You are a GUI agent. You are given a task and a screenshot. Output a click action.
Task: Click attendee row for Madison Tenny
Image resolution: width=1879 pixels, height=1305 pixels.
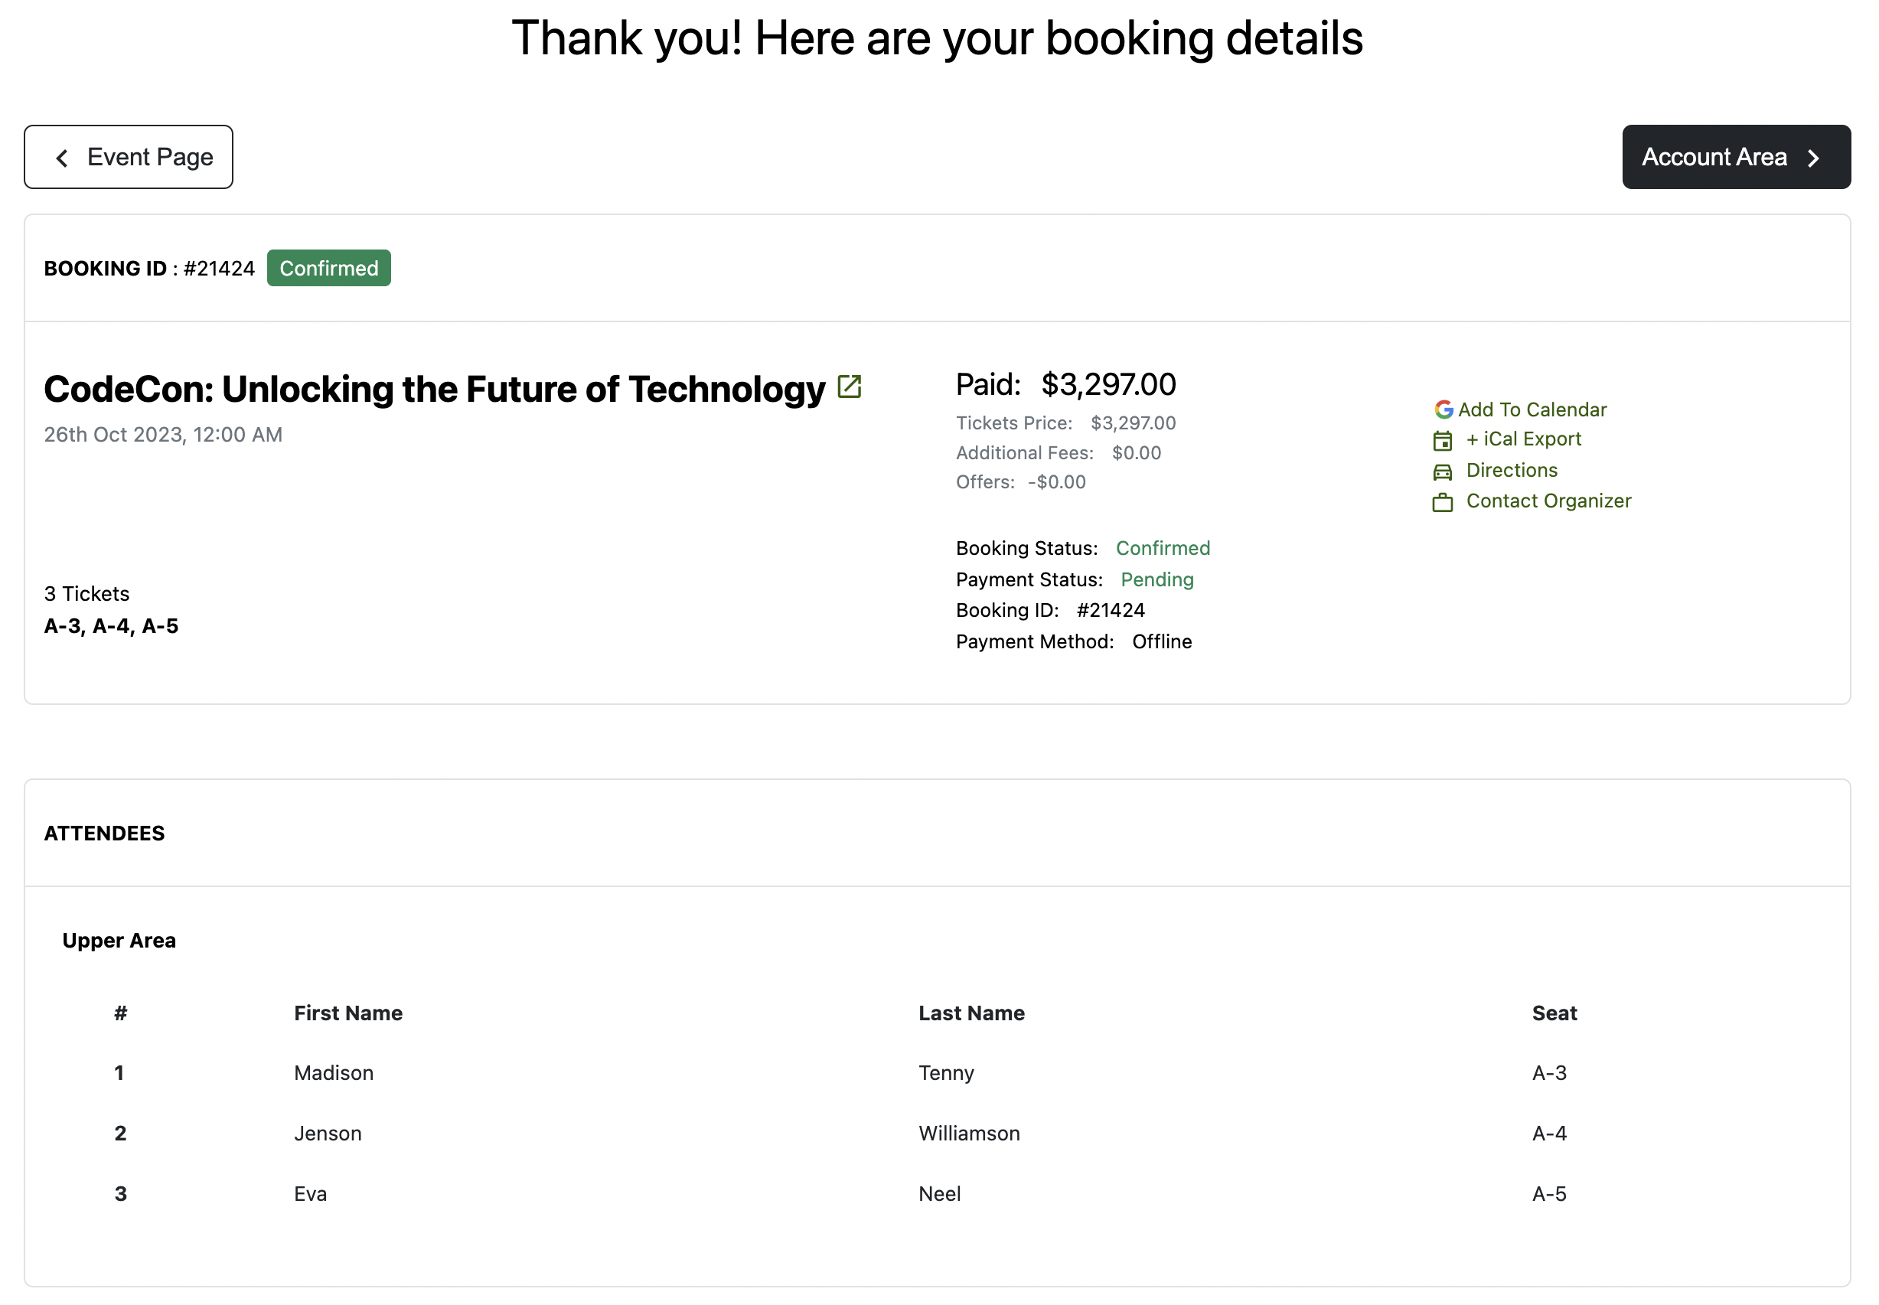click(x=334, y=1073)
